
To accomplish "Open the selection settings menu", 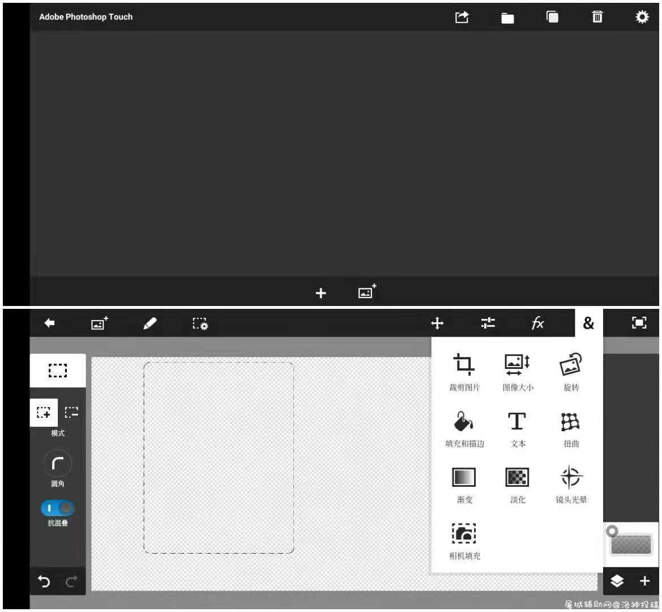I will 200,324.
